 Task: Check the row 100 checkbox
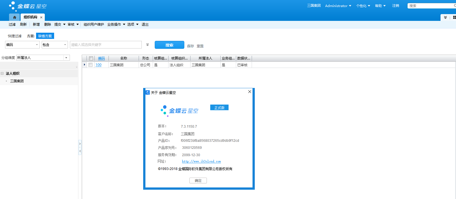[x=90, y=65]
